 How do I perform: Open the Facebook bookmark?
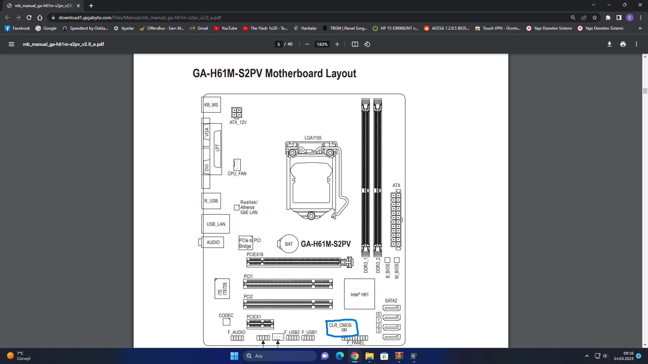point(18,28)
